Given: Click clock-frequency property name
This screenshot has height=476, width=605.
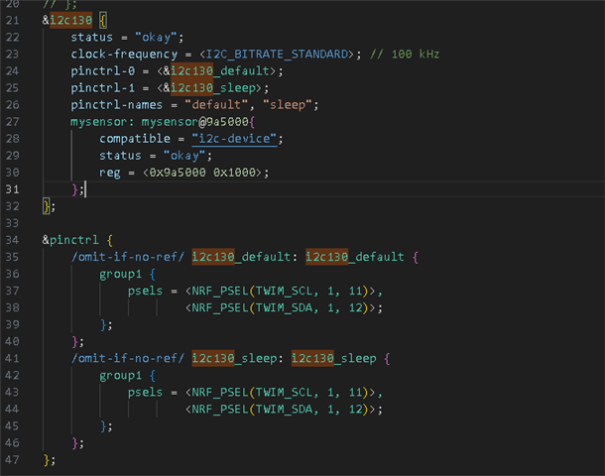Looking at the screenshot, I should point(124,54).
